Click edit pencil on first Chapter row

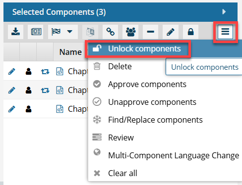(11, 72)
